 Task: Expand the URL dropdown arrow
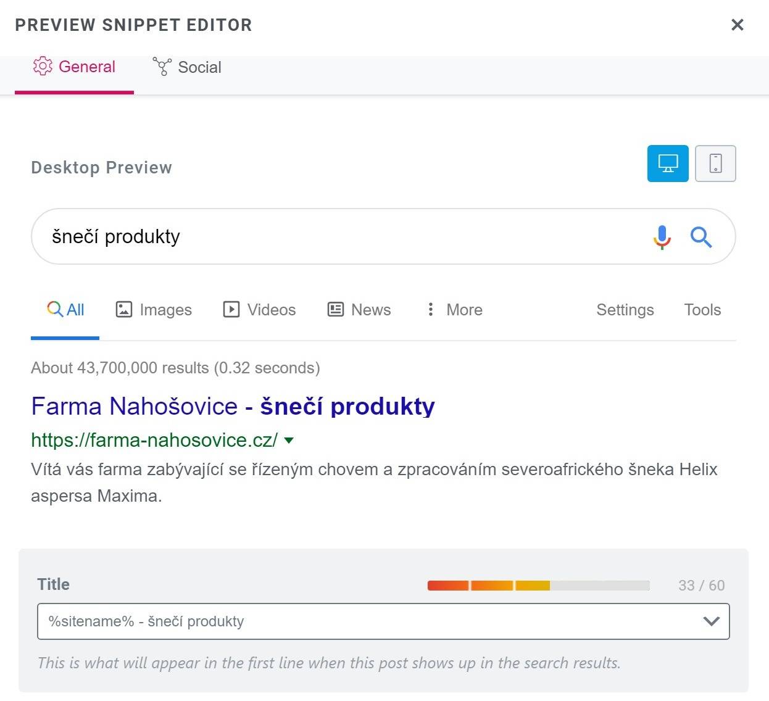[x=289, y=441]
